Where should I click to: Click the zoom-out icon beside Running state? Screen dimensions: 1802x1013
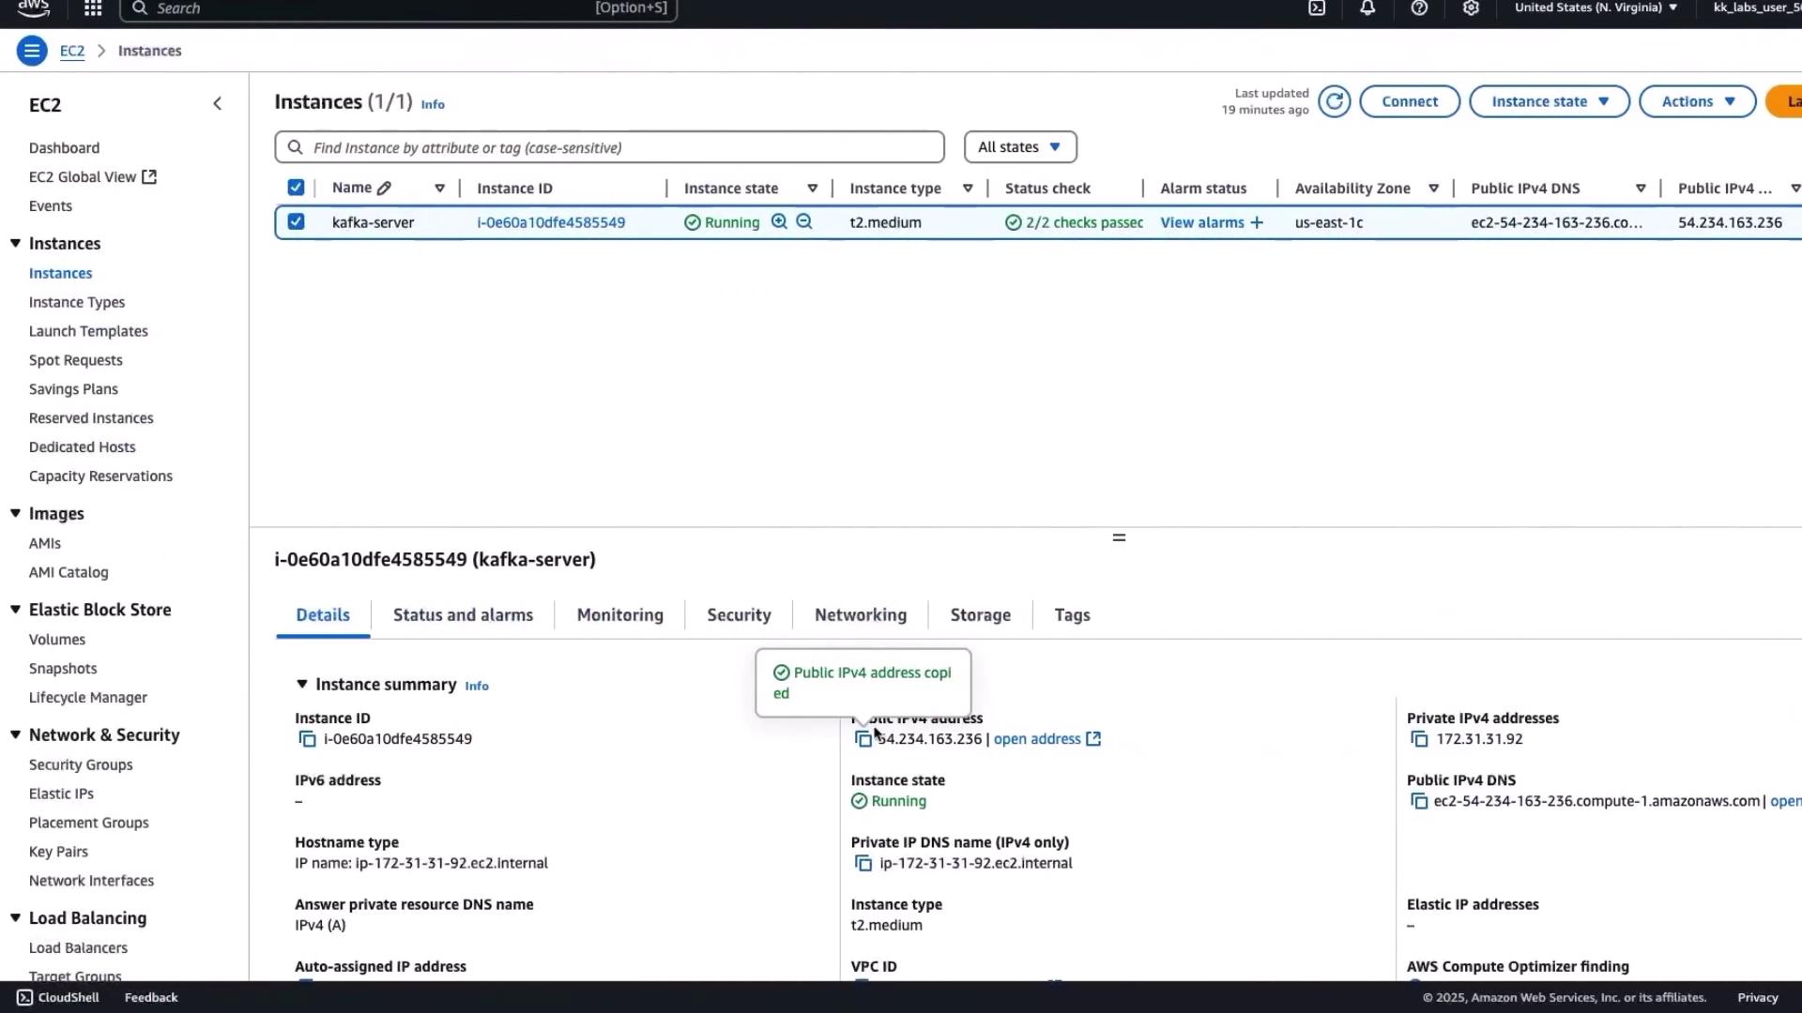click(804, 222)
